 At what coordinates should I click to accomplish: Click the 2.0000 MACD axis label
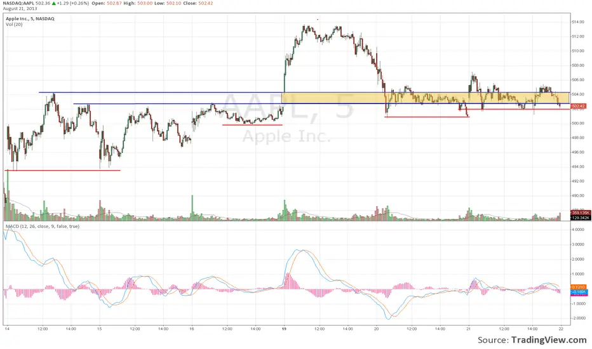coord(579,259)
